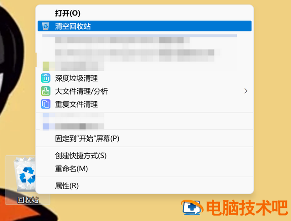This screenshot has width=291, height=221.
Task: Click the 大文件清理/分析 text label
Action: tap(81, 91)
